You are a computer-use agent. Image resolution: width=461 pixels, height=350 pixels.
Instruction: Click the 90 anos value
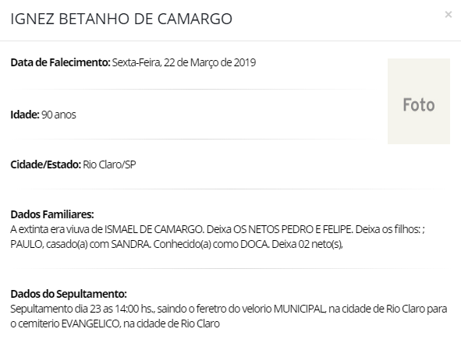pos(59,115)
